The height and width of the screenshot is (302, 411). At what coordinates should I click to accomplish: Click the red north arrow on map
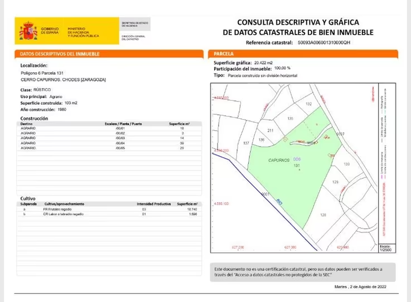point(373,94)
